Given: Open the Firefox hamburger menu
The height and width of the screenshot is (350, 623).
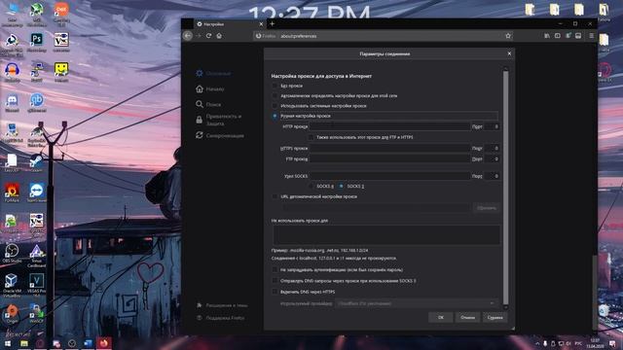Looking at the screenshot, I should (592, 36).
